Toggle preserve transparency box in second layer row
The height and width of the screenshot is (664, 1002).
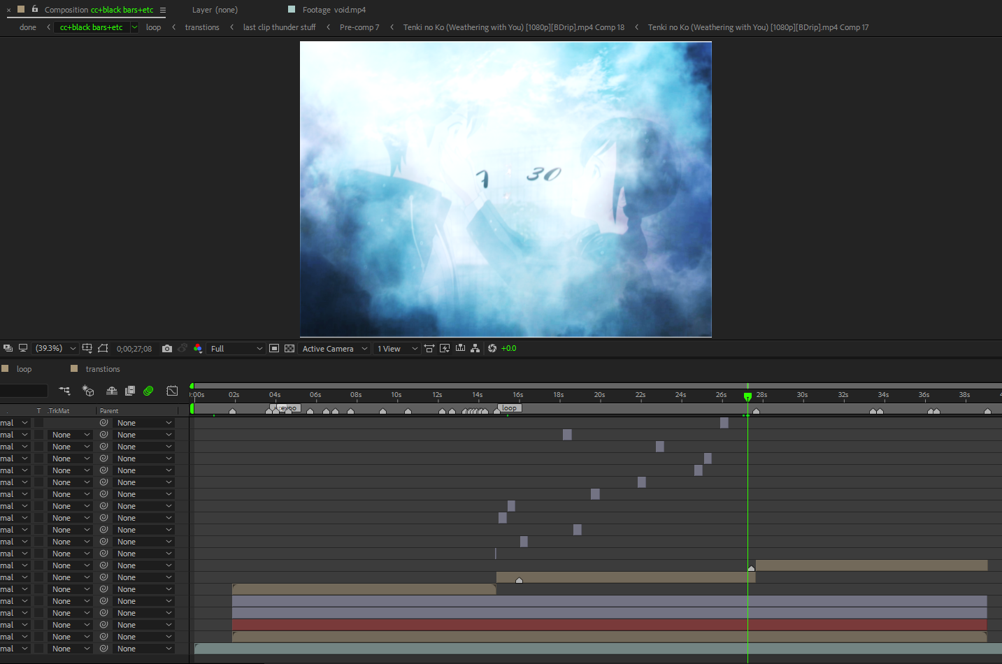pyautogui.click(x=39, y=435)
